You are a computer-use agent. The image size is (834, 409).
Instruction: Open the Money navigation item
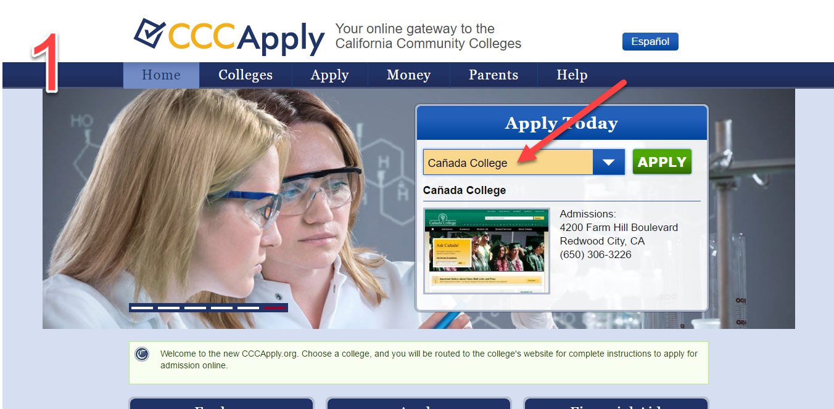[409, 75]
